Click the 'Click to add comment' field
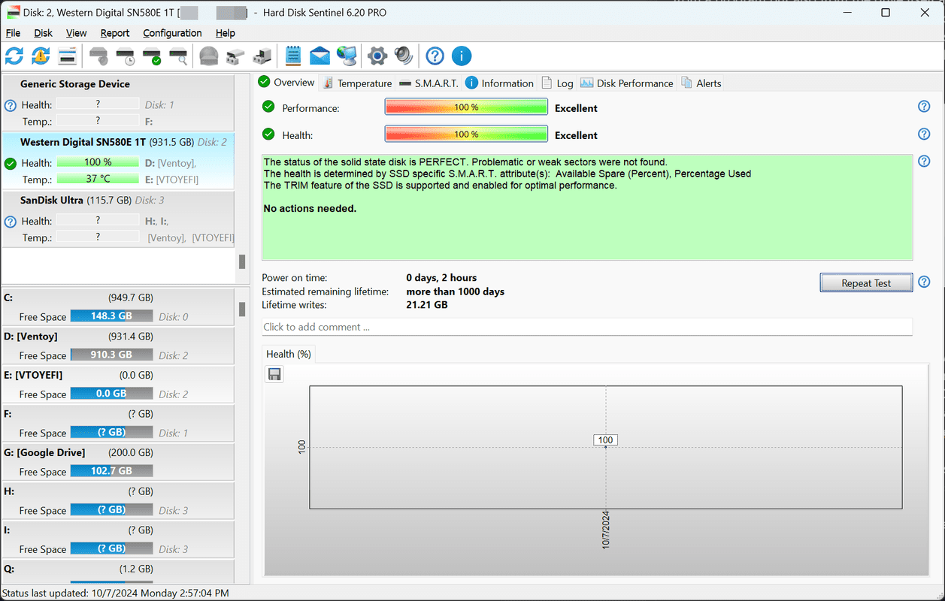The height and width of the screenshot is (601, 945). [x=587, y=327]
